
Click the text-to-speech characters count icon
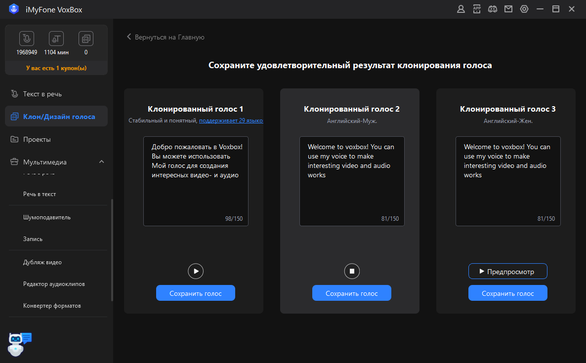27,39
